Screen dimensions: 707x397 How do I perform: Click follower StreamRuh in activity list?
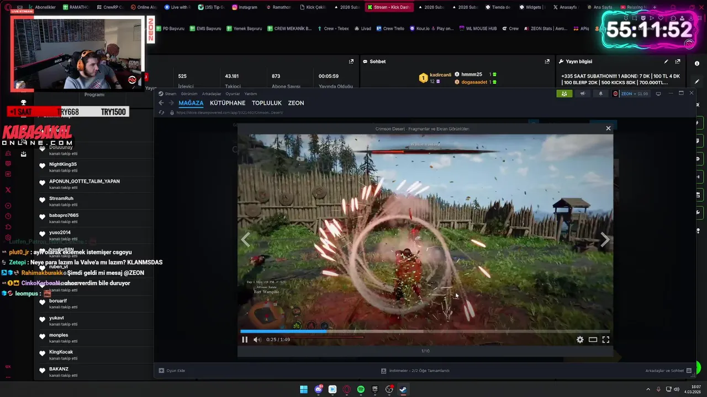(61, 198)
